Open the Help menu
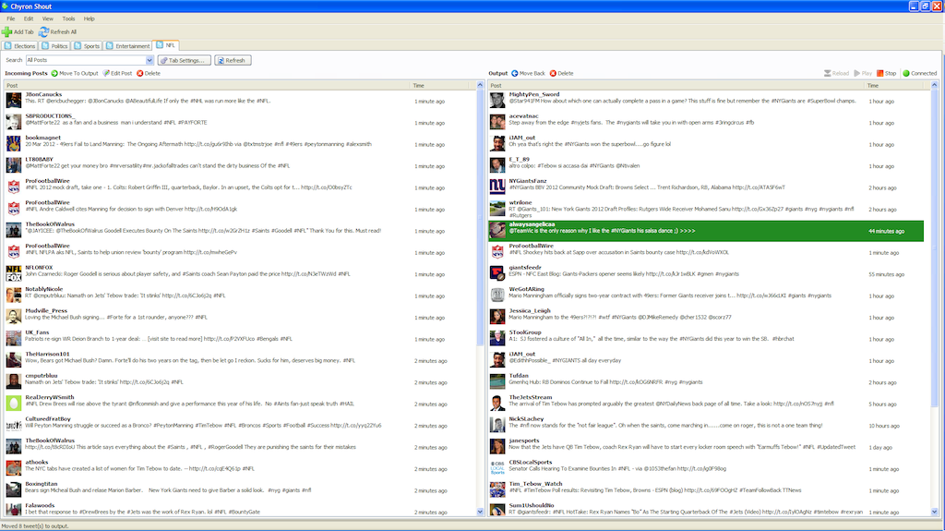945x531 pixels. click(90, 18)
